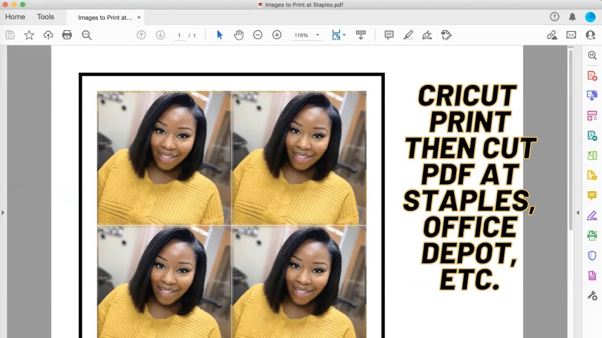
Task: Zoom out with minus button
Action: [258, 35]
